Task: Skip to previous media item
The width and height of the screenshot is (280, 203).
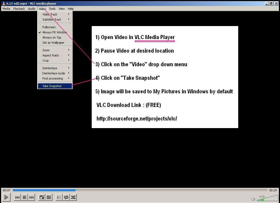Action: point(17,197)
